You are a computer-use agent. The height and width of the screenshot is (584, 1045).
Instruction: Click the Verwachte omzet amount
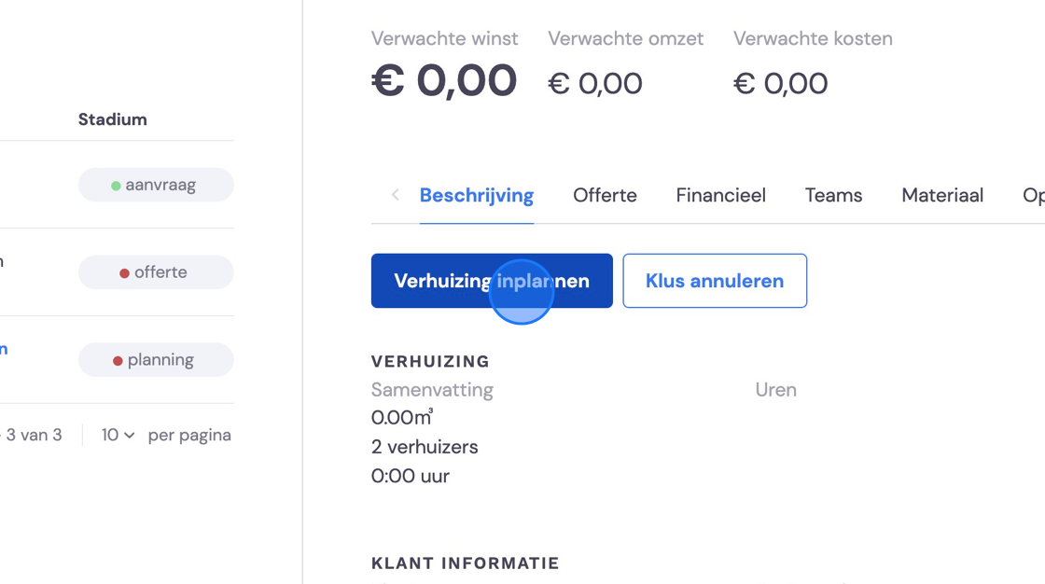[595, 83]
